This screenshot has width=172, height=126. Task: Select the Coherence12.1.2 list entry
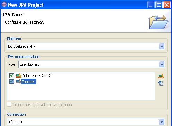point(36,76)
